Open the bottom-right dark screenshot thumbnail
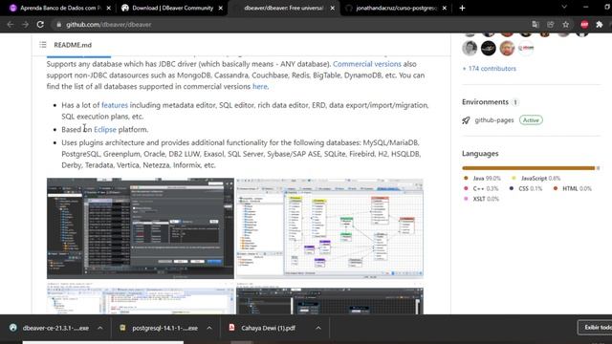The height and width of the screenshot is (344, 612). click(x=330, y=298)
